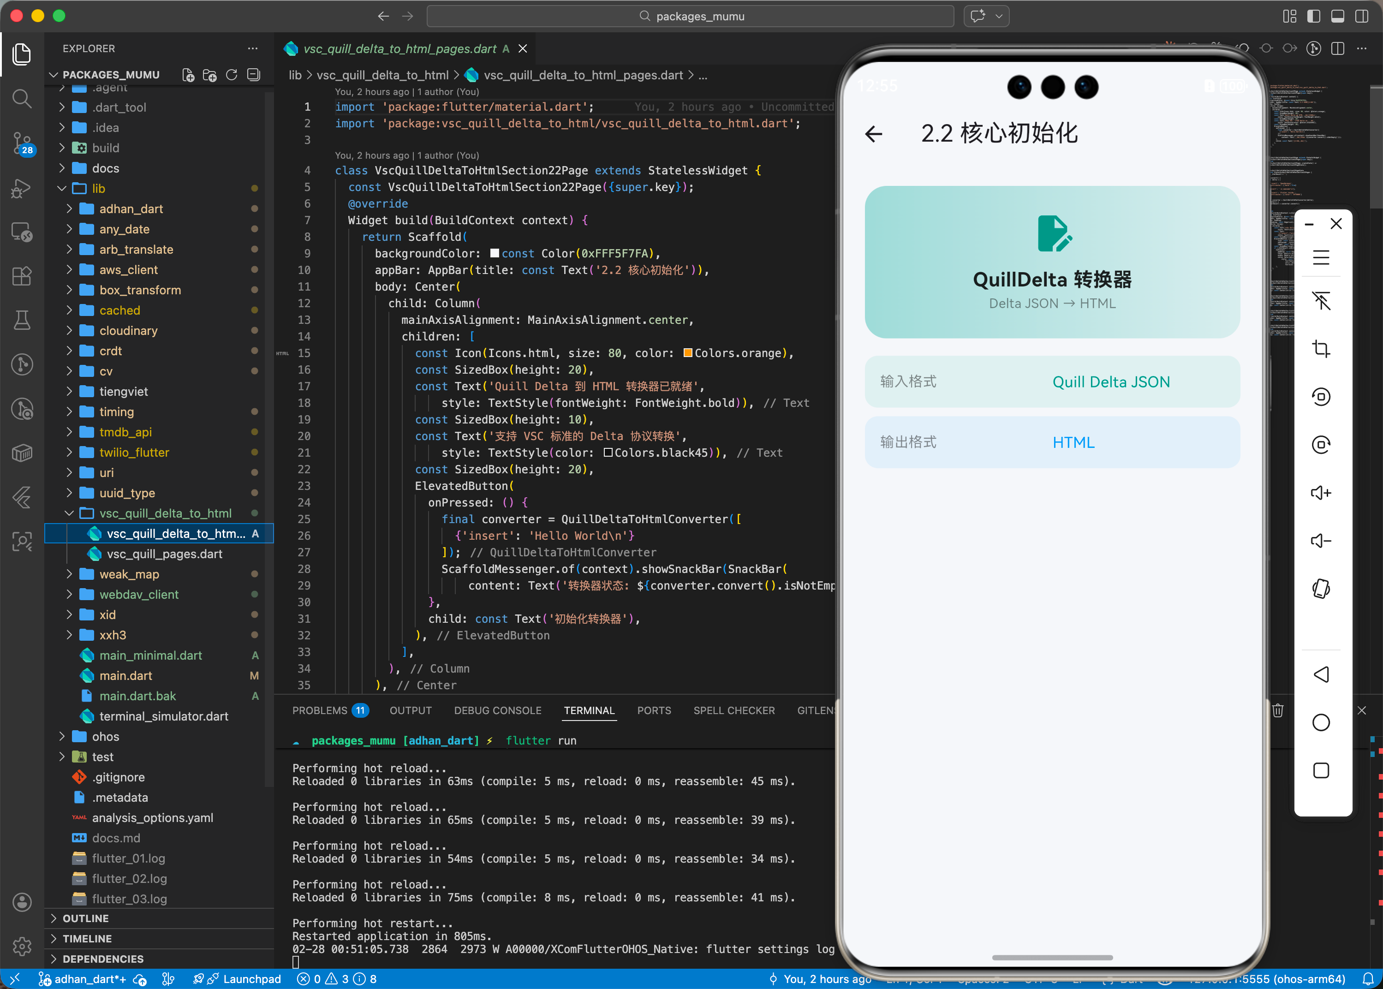Click emulator home circle navigation button
The width and height of the screenshot is (1383, 989).
pyautogui.click(x=1320, y=722)
